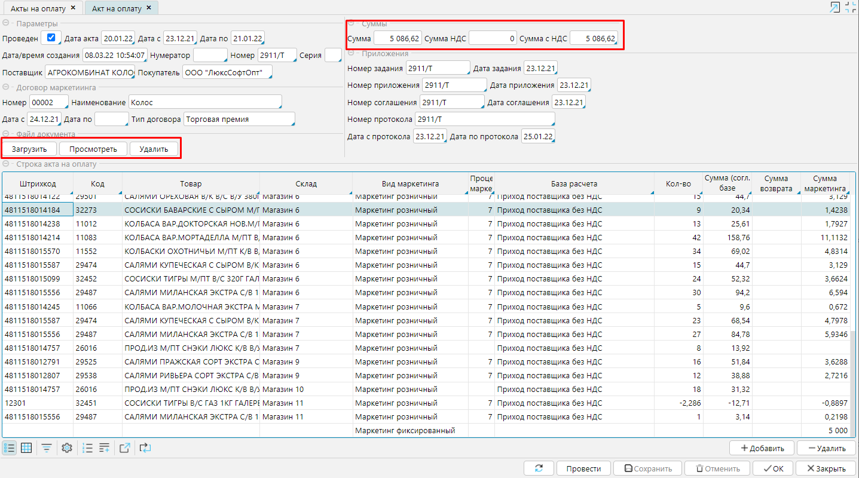
Task: Open the filter icon in table toolbar
Action: pos(47,448)
